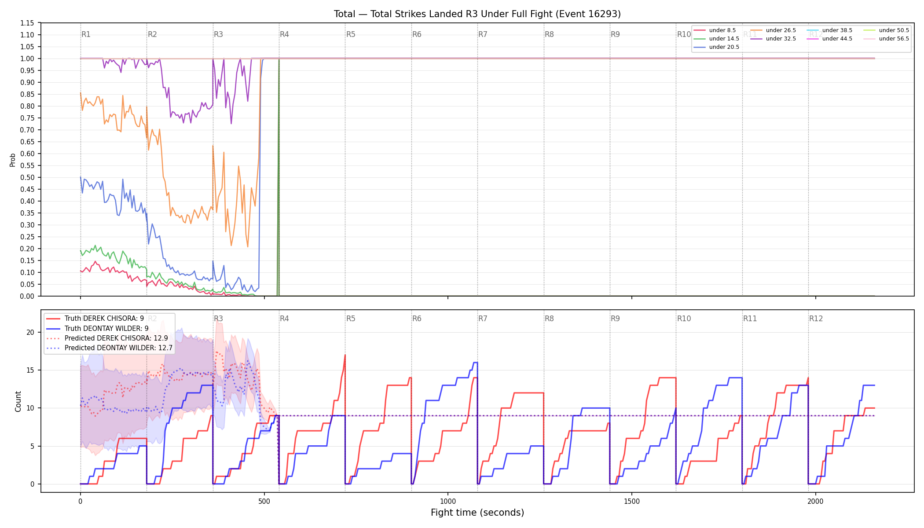Click the R9 round label in Count chart

click(x=615, y=319)
